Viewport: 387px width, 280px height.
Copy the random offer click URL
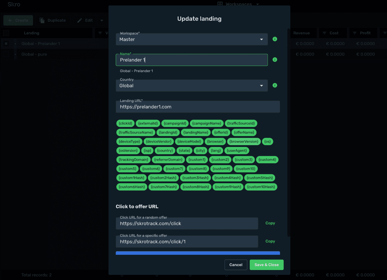[x=270, y=223]
